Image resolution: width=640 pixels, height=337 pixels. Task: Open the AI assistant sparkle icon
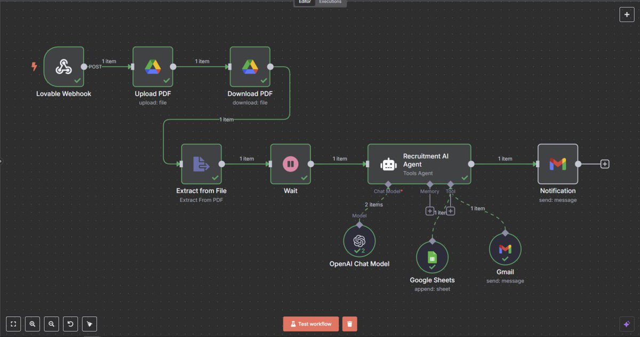[x=626, y=324]
